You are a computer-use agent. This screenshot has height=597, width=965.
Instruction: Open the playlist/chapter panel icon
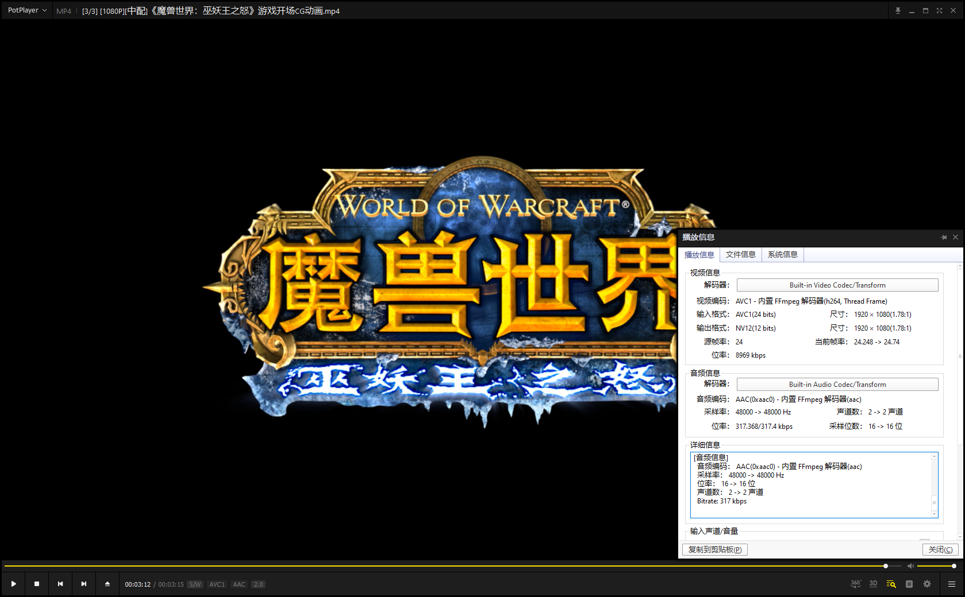click(909, 584)
